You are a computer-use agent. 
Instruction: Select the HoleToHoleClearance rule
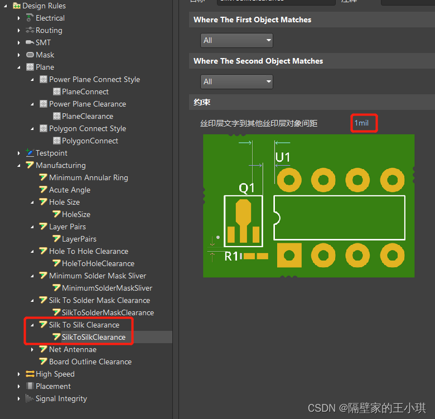(98, 263)
